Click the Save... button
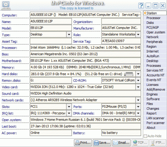 102,143
